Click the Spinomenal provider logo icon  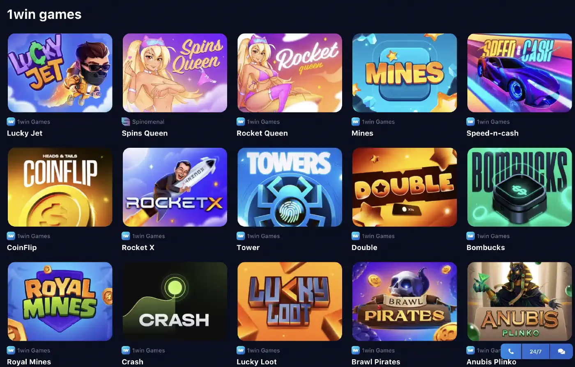pyautogui.click(x=126, y=122)
